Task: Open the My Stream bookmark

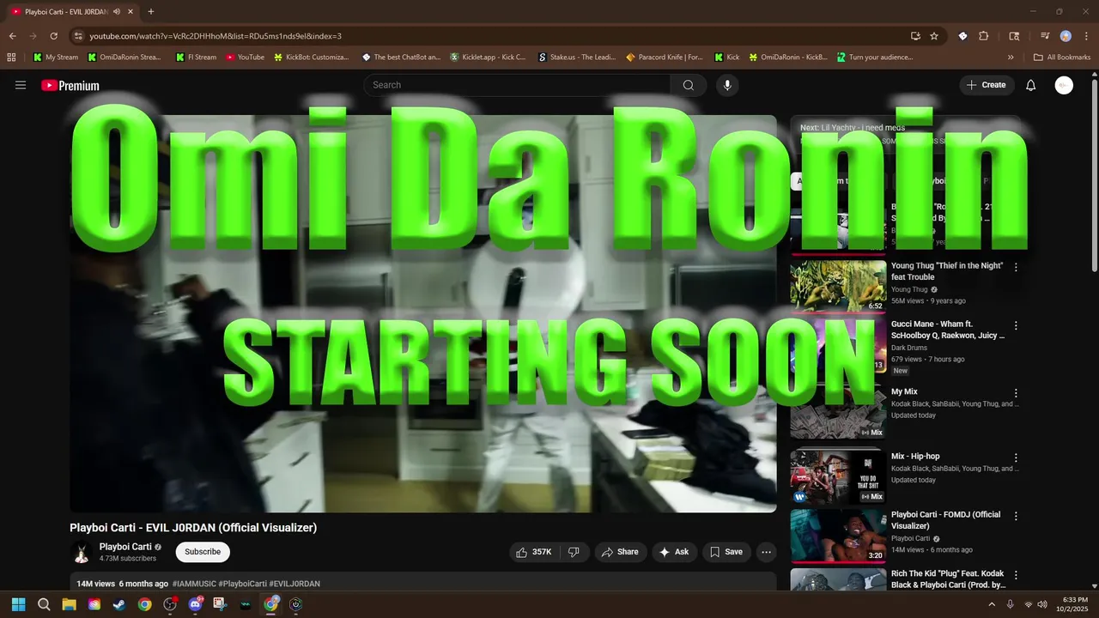Action: pyautogui.click(x=55, y=58)
